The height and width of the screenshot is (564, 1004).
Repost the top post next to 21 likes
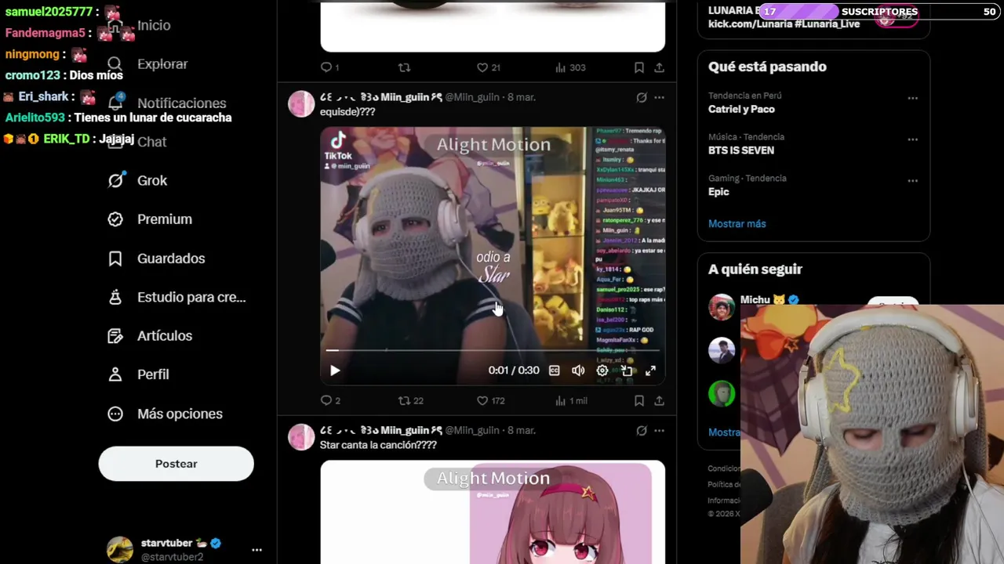405,67
